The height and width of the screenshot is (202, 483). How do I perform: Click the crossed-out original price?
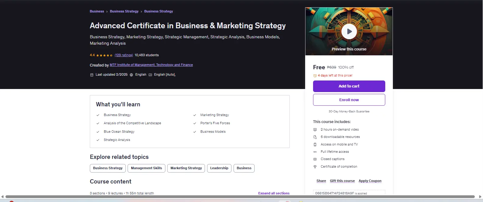tap(332, 67)
